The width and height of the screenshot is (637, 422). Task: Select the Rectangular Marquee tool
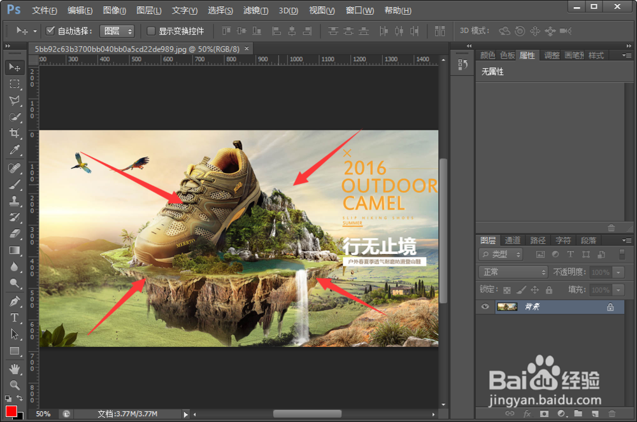point(15,83)
